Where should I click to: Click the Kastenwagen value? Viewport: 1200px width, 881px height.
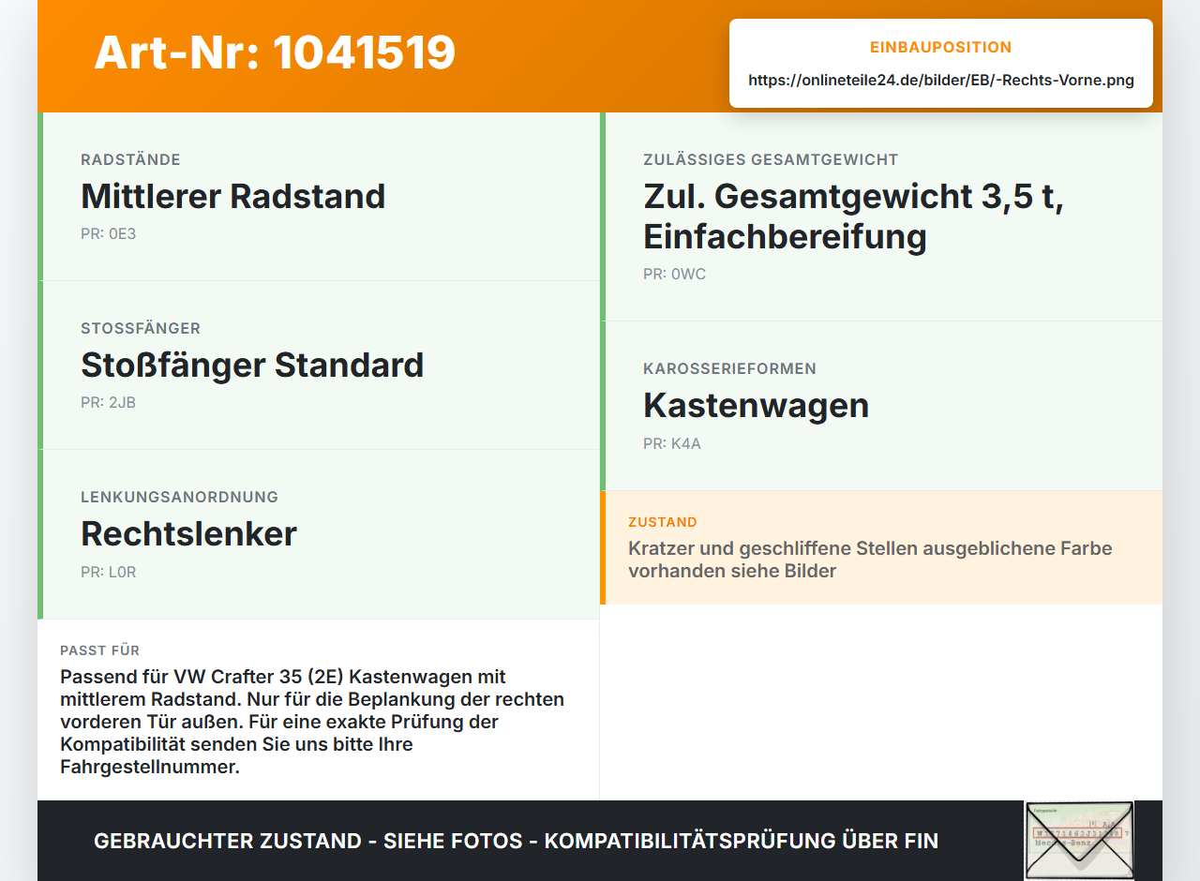pyautogui.click(x=756, y=405)
